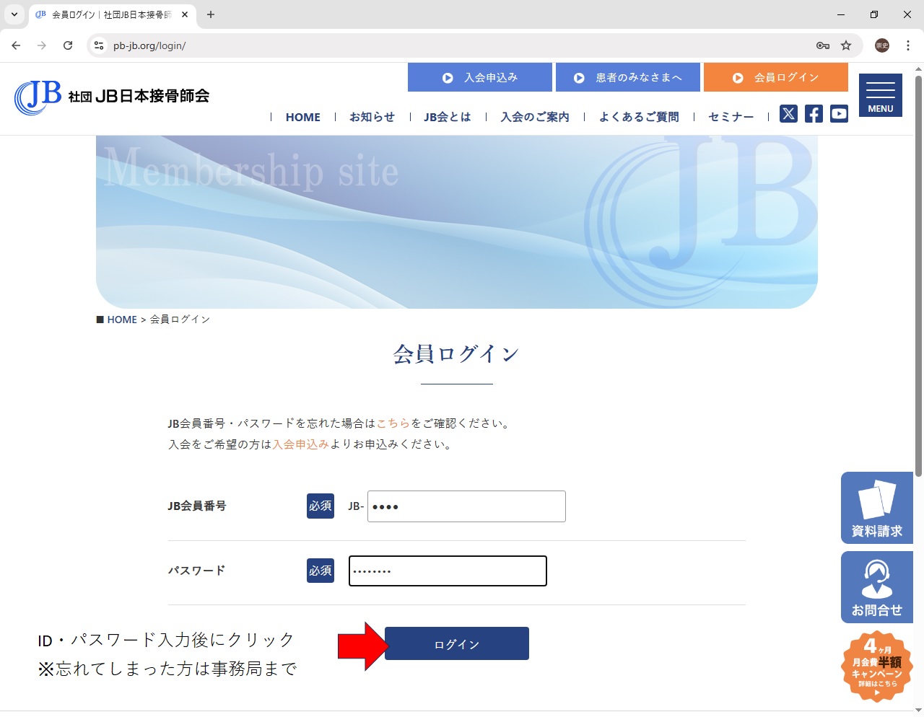Open the よくあるご質問 menu item
The height and width of the screenshot is (717, 924).
[x=639, y=117]
